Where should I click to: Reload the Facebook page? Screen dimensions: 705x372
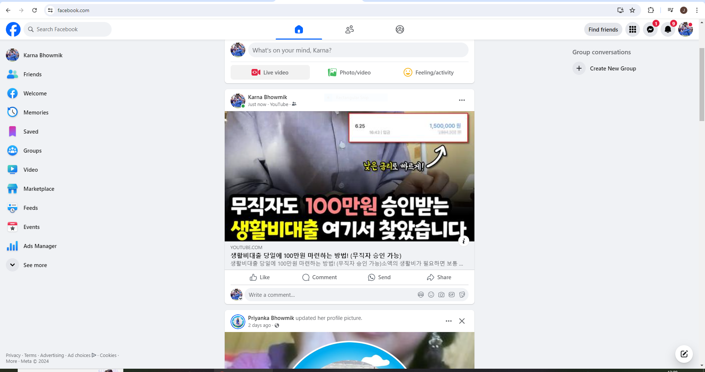[35, 10]
